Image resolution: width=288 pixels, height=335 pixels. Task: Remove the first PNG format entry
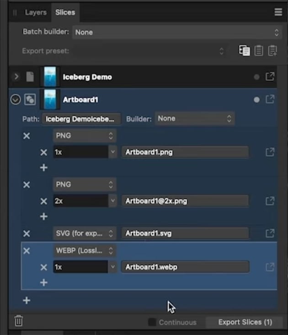[x=27, y=135]
